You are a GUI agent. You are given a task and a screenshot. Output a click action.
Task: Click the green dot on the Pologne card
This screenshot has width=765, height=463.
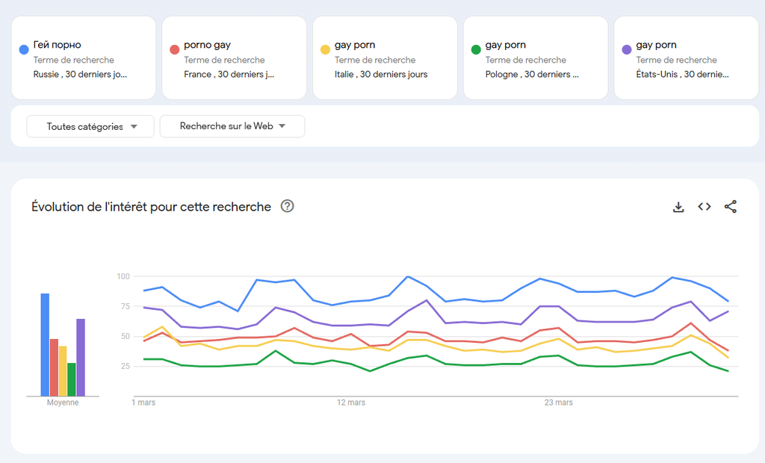pos(476,50)
